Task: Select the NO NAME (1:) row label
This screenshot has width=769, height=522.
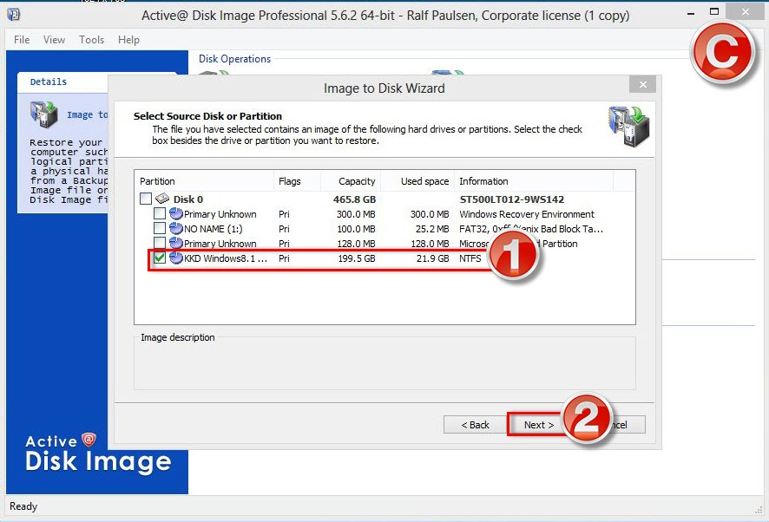Action: click(213, 228)
